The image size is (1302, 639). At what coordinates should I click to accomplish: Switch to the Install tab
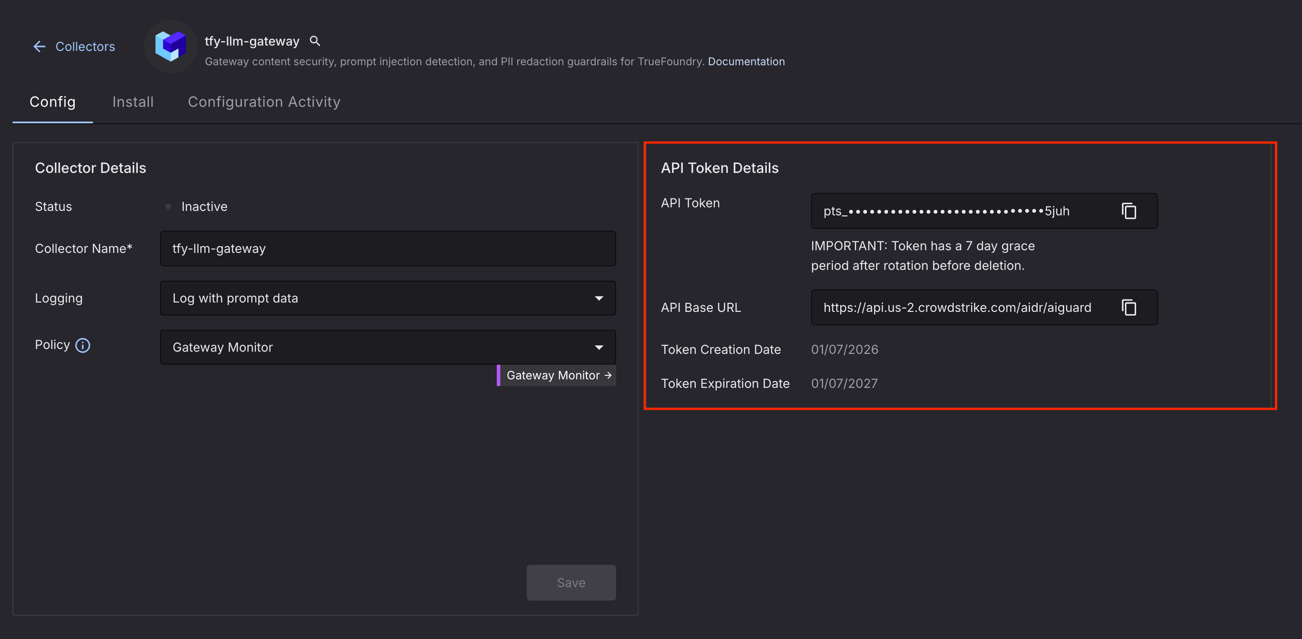133,102
